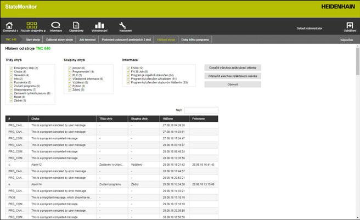Toggle Program byl přerušen chybovým hlášením checkbox

[128, 82]
